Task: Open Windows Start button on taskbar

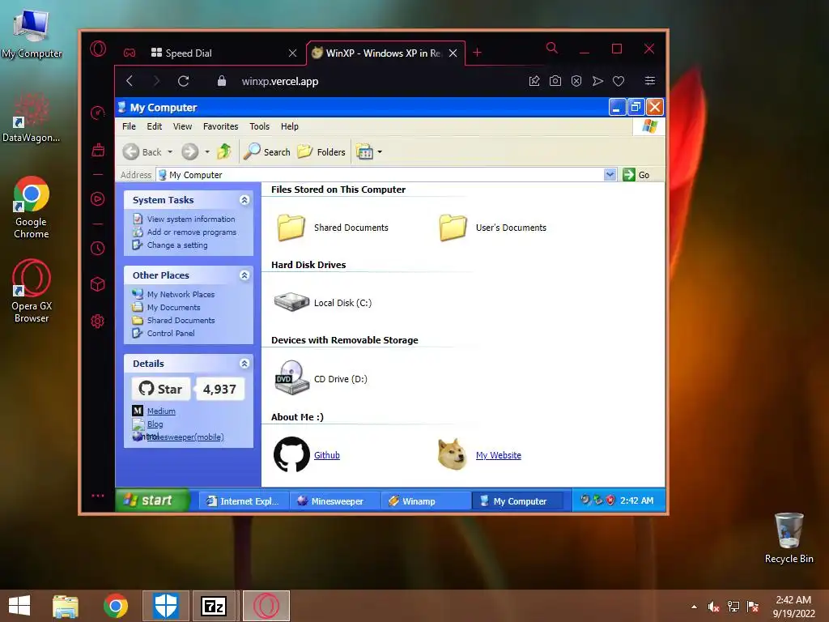Action: pos(19,606)
